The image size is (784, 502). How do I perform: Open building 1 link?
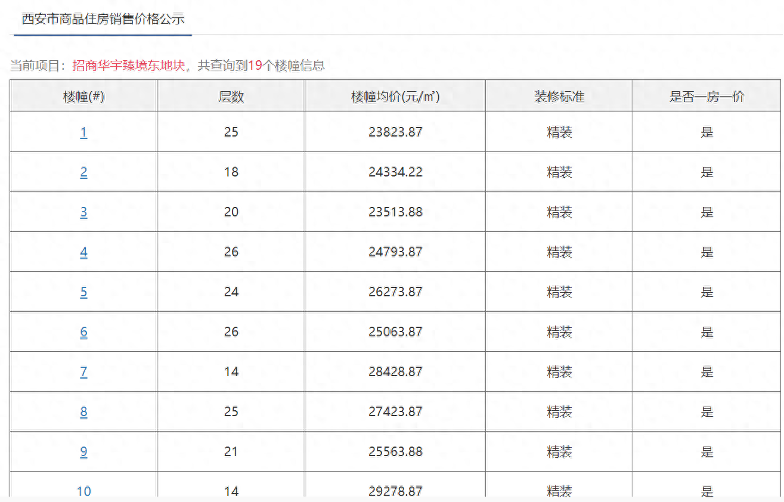point(83,132)
